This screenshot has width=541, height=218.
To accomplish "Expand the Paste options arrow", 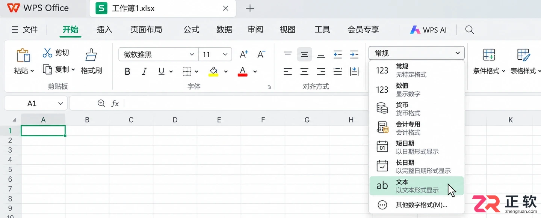I will pyautogui.click(x=32, y=71).
